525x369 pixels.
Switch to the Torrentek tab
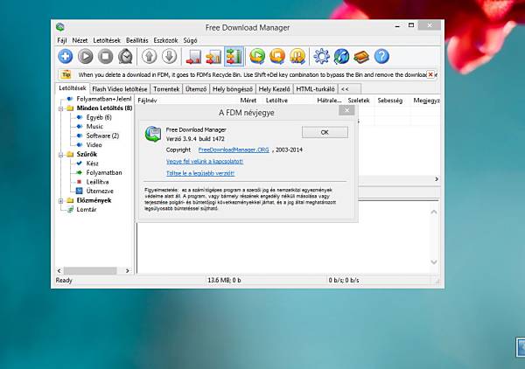(x=166, y=89)
